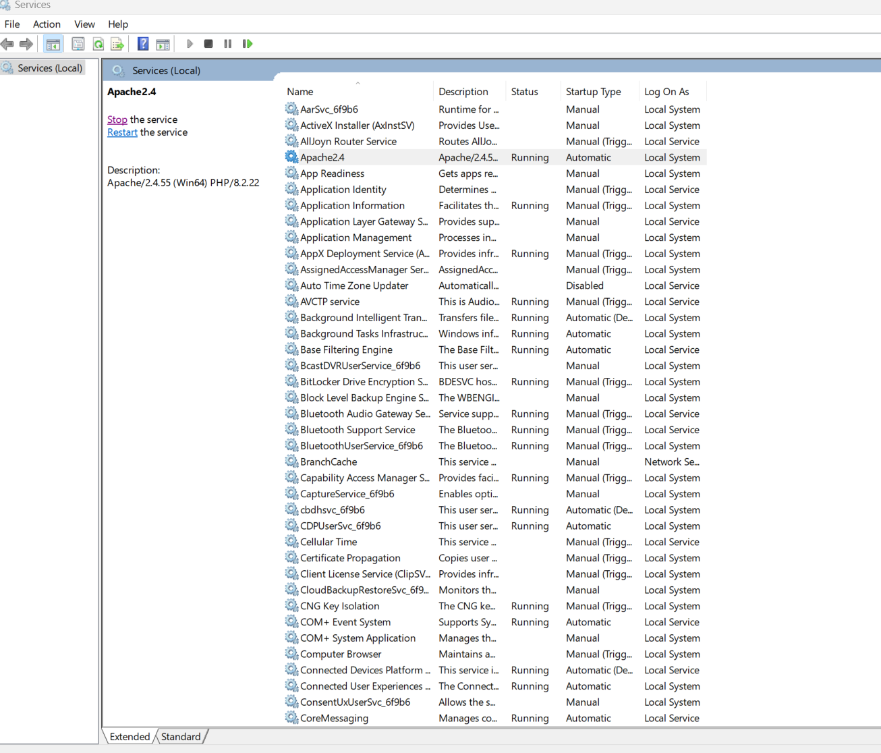
Task: Select Auto Time Zone Updater service
Action: tap(494, 285)
